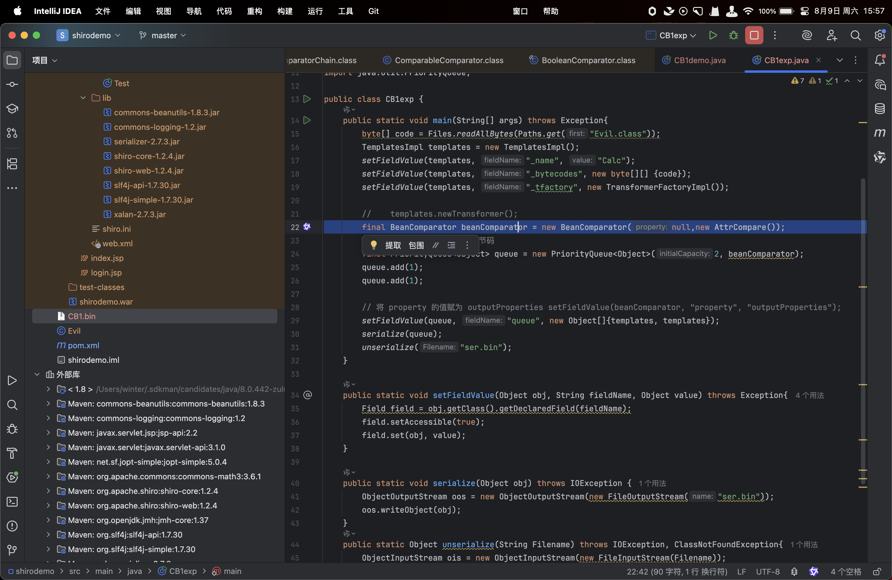Click run gutter arrow on main method
The width and height of the screenshot is (892, 580).
click(x=307, y=120)
